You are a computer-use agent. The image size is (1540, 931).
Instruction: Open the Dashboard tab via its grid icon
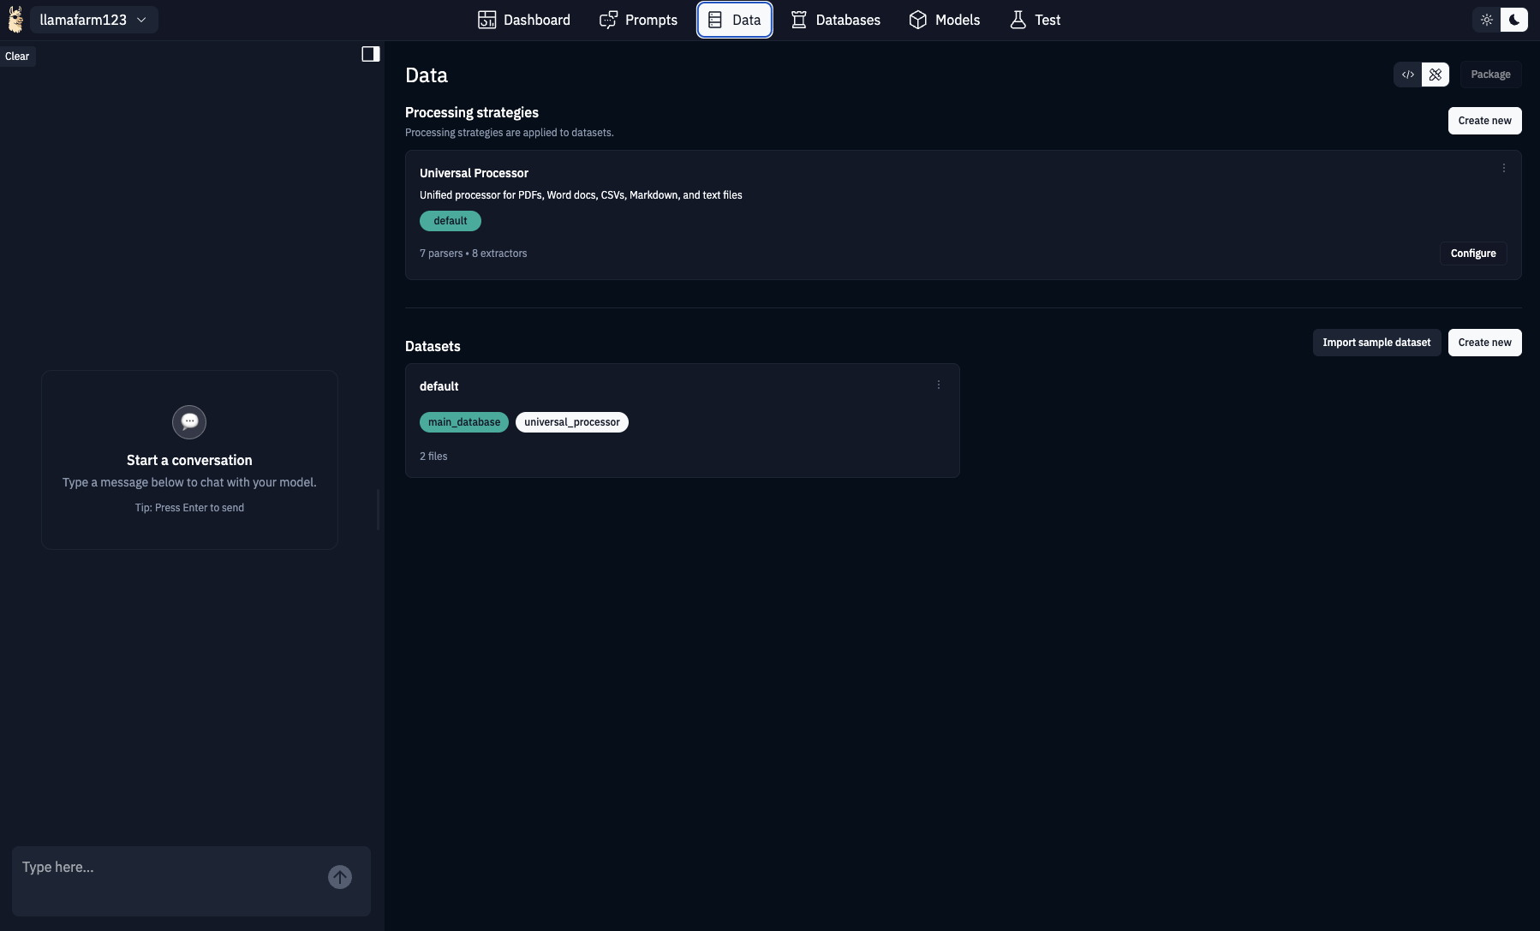click(x=486, y=19)
